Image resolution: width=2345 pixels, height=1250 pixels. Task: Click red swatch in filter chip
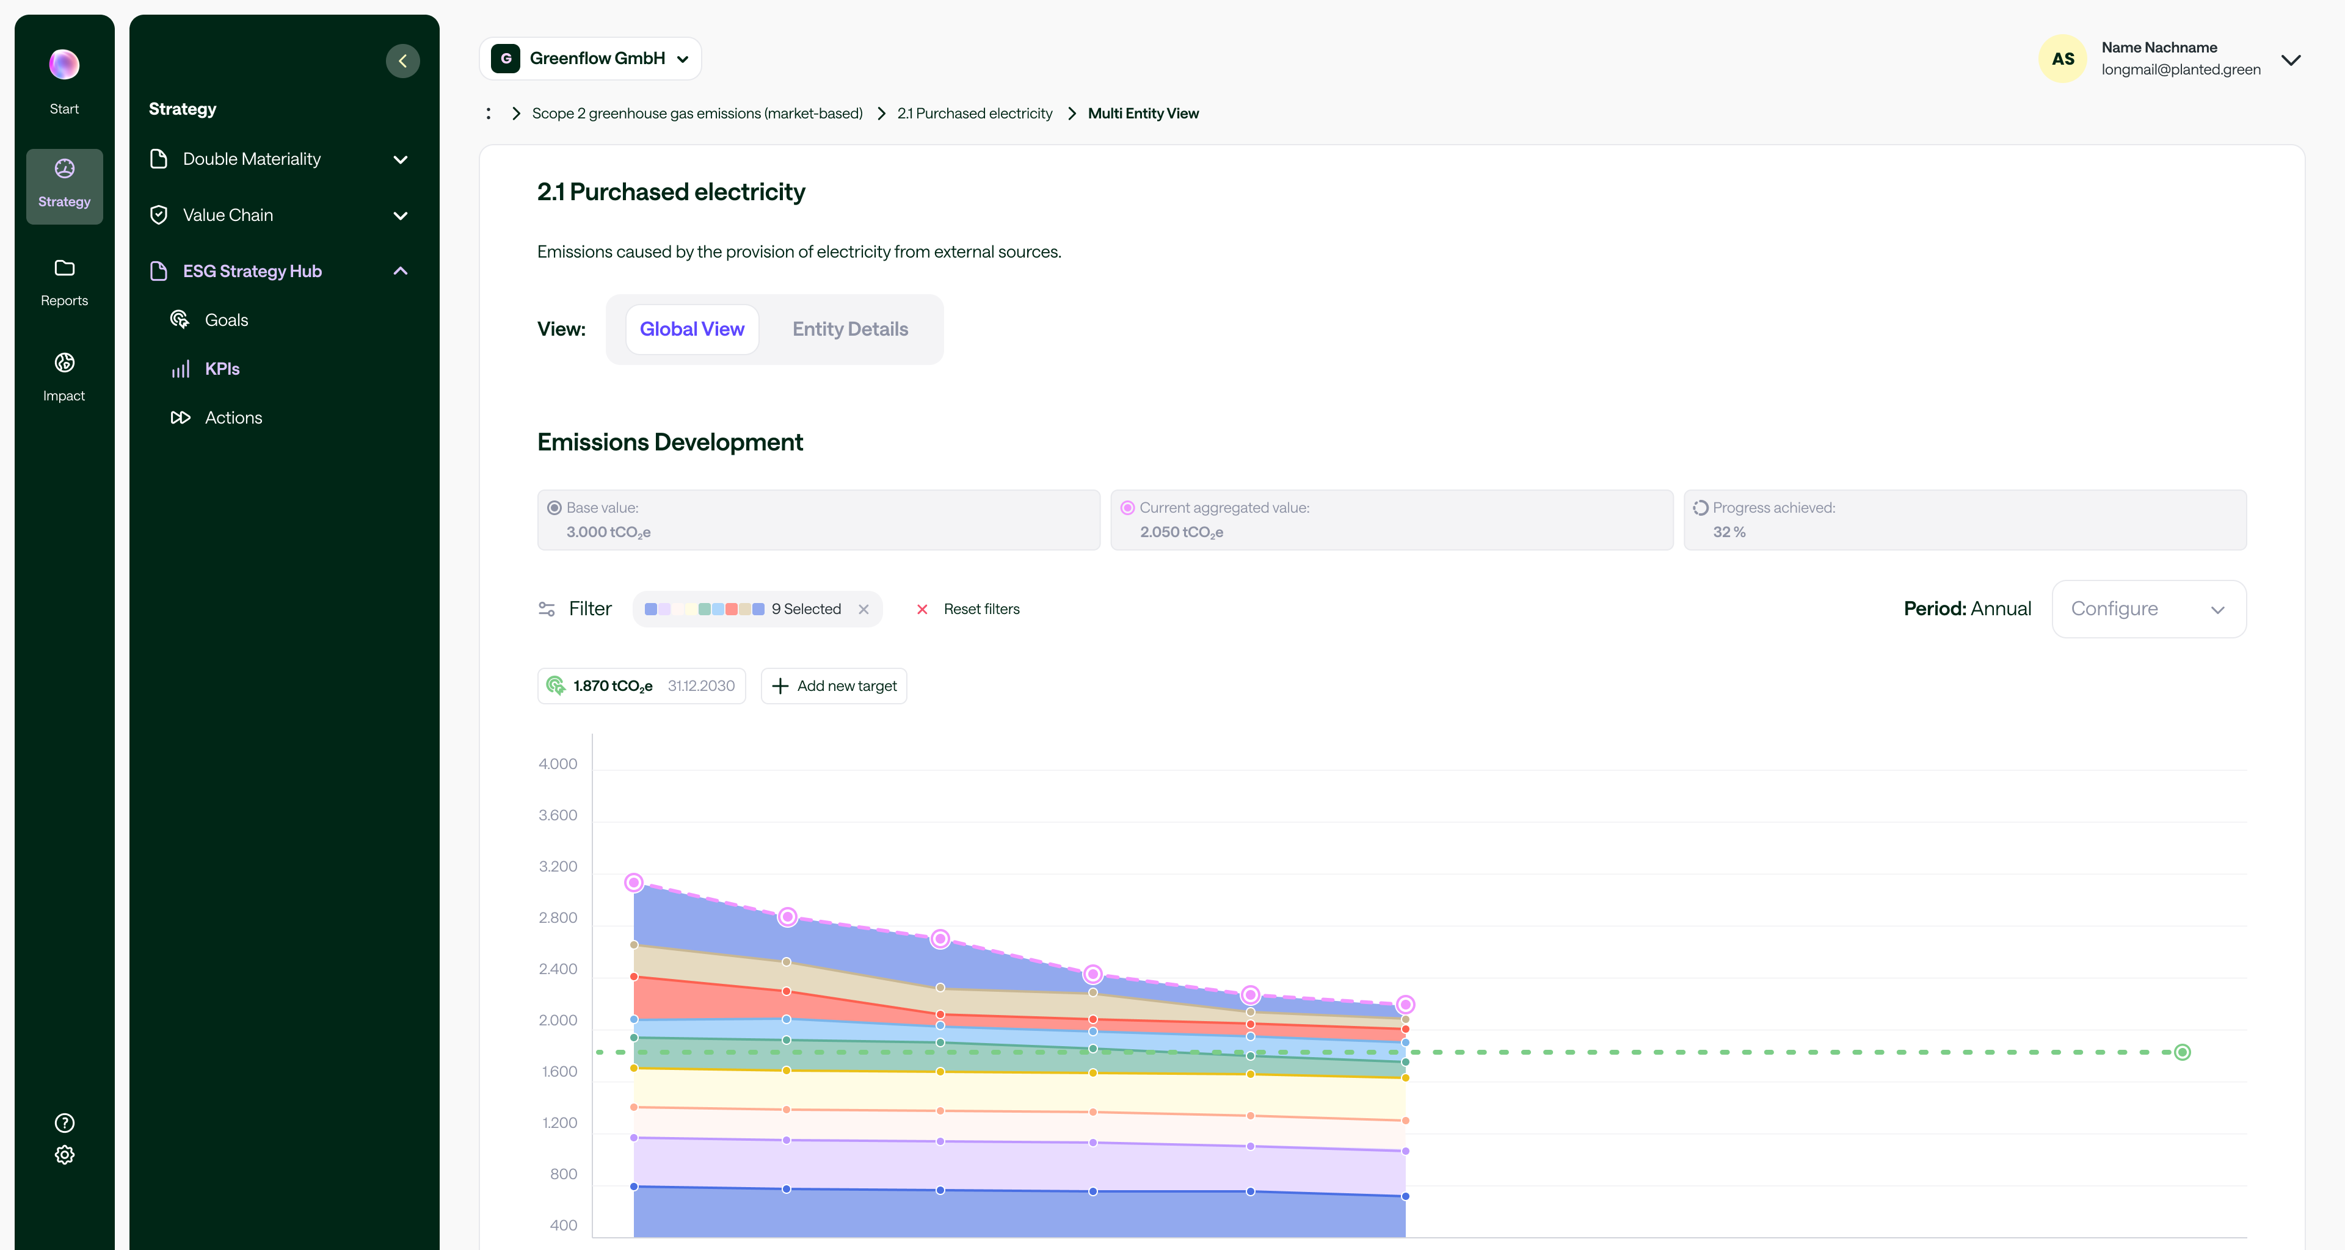[731, 610]
